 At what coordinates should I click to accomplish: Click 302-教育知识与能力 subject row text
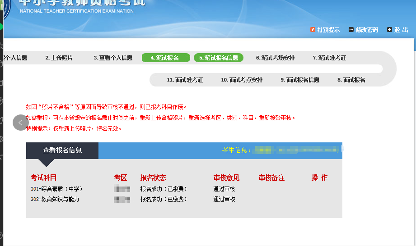coord(55,199)
